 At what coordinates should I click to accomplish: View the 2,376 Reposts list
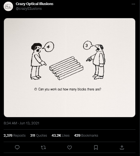pyautogui.click(x=15, y=135)
